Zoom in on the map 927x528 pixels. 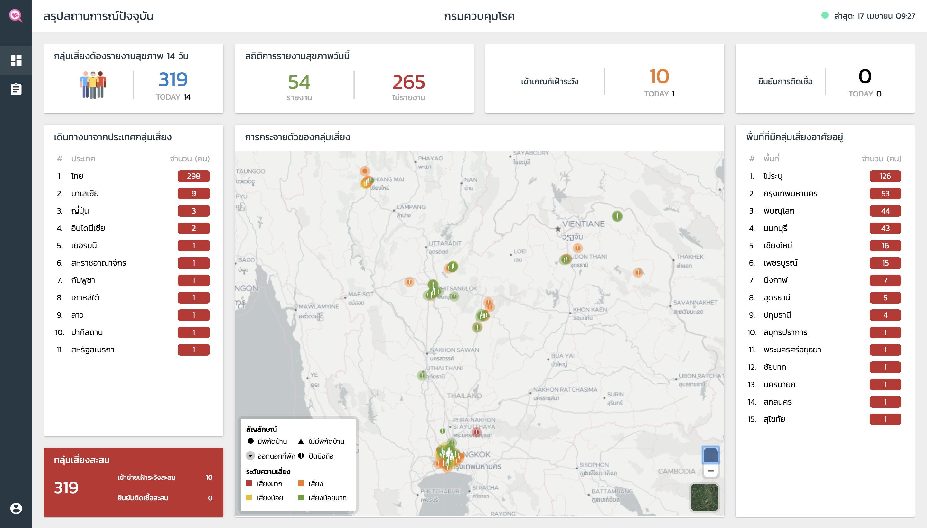[710, 455]
